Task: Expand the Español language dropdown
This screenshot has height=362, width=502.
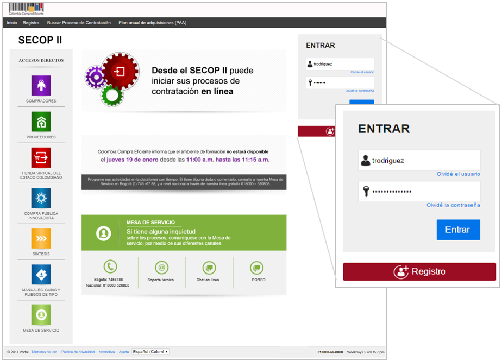Action: 150,352
